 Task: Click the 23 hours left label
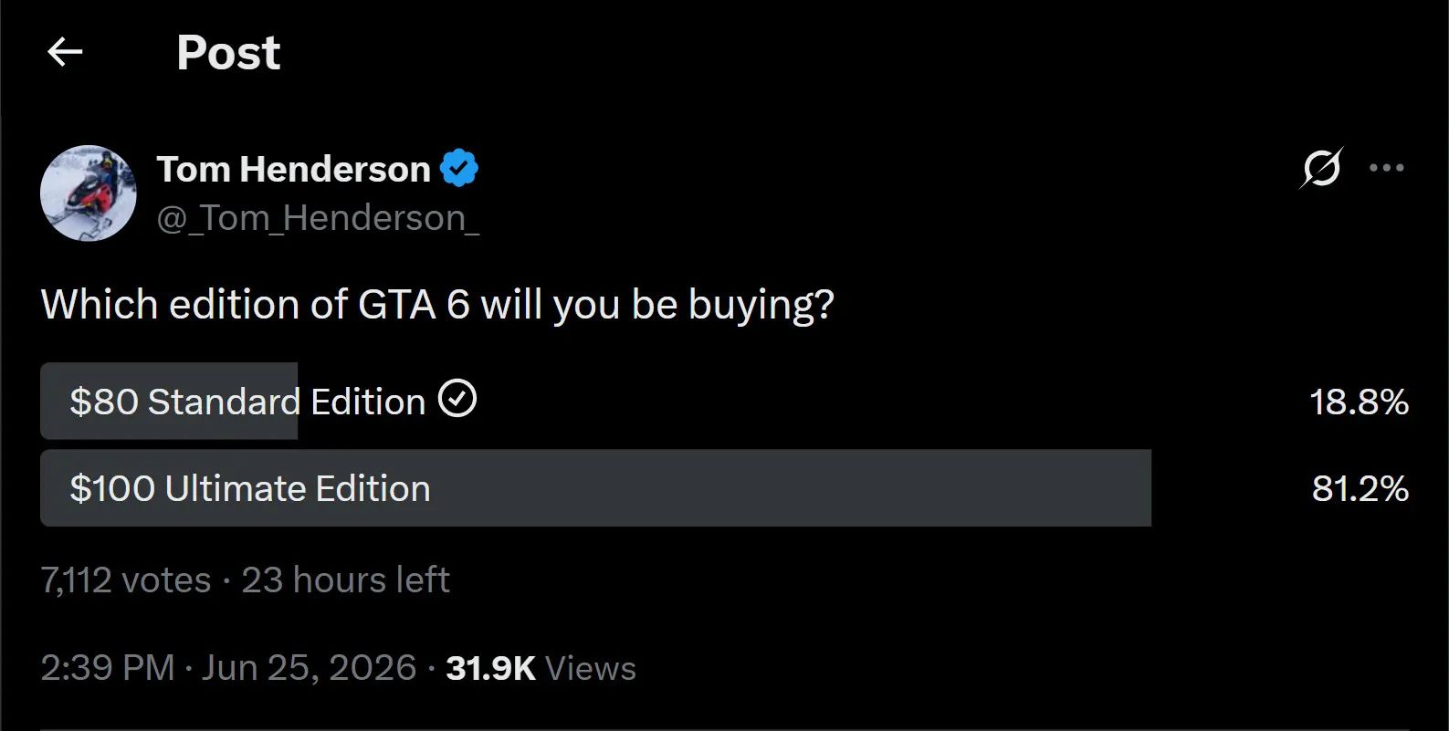[x=345, y=580]
